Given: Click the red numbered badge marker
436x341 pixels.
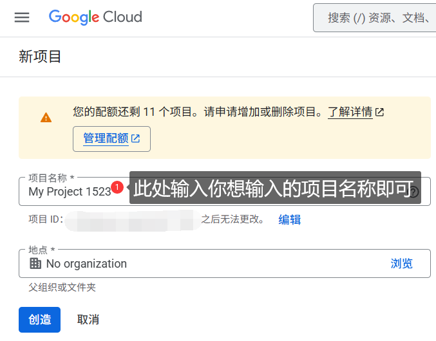Looking at the screenshot, I should coord(117,187).
